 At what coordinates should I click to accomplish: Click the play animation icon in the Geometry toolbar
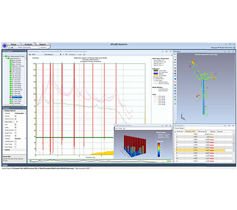(175, 54)
